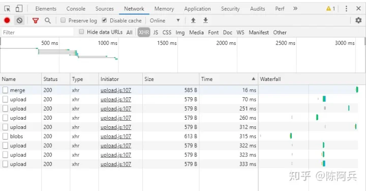This screenshot has height=191, width=366.
Task: Open initiator link of the 251 ms upload
Action: (x=116, y=108)
